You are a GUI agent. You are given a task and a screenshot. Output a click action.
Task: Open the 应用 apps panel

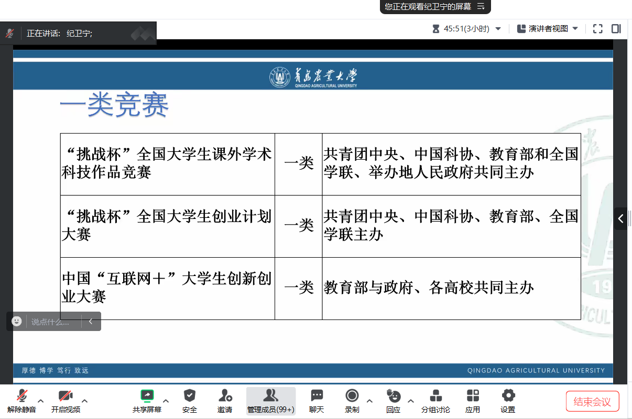473,401
